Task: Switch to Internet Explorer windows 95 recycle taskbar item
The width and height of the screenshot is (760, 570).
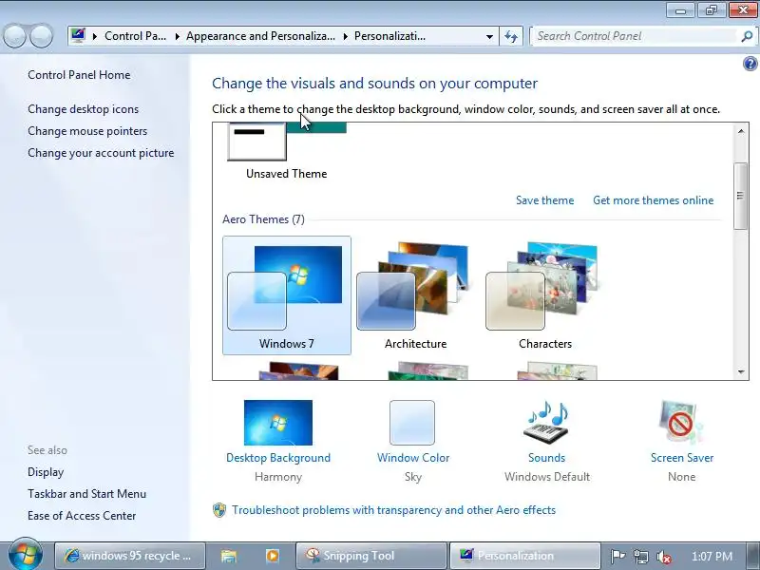Action: [130, 556]
